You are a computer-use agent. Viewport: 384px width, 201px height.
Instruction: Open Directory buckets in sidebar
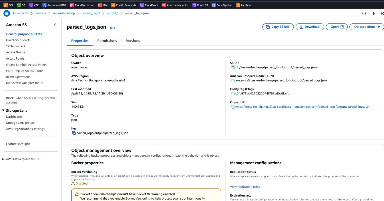click(x=18, y=40)
